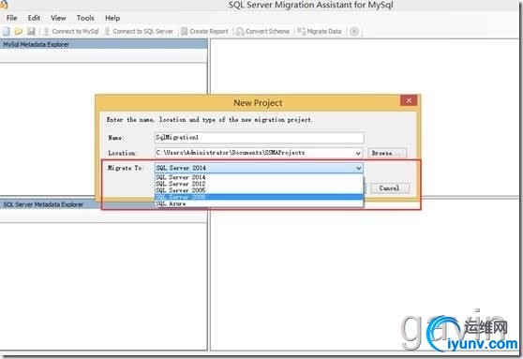Screen dimensions: 523x359
Task: Choose the highlighted SQL Server 2008 option
Action: tap(260, 197)
